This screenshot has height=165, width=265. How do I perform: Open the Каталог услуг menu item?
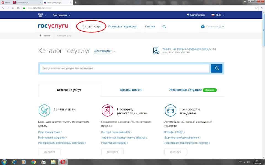(x=91, y=27)
